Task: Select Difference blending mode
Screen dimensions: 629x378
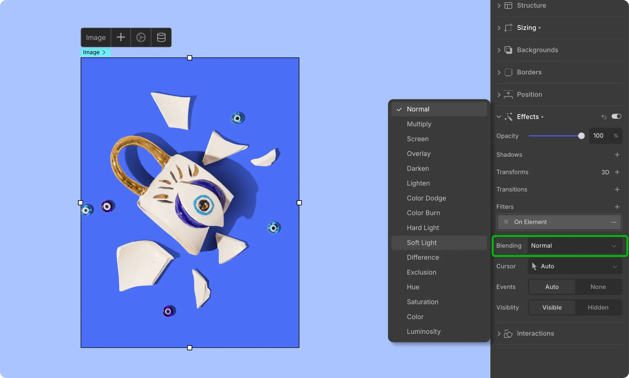Action: 439,257
